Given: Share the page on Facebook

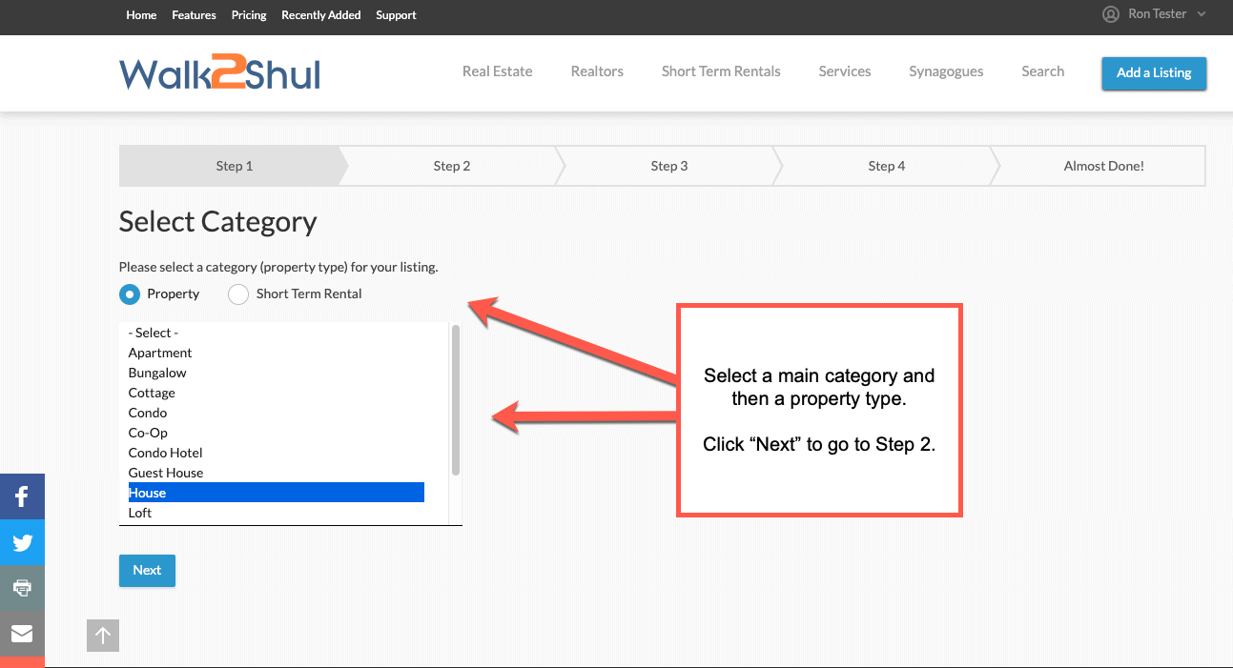Looking at the screenshot, I should [22, 496].
